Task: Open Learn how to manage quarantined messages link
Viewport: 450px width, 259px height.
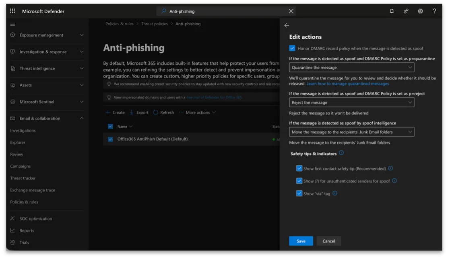Action: click(347, 84)
